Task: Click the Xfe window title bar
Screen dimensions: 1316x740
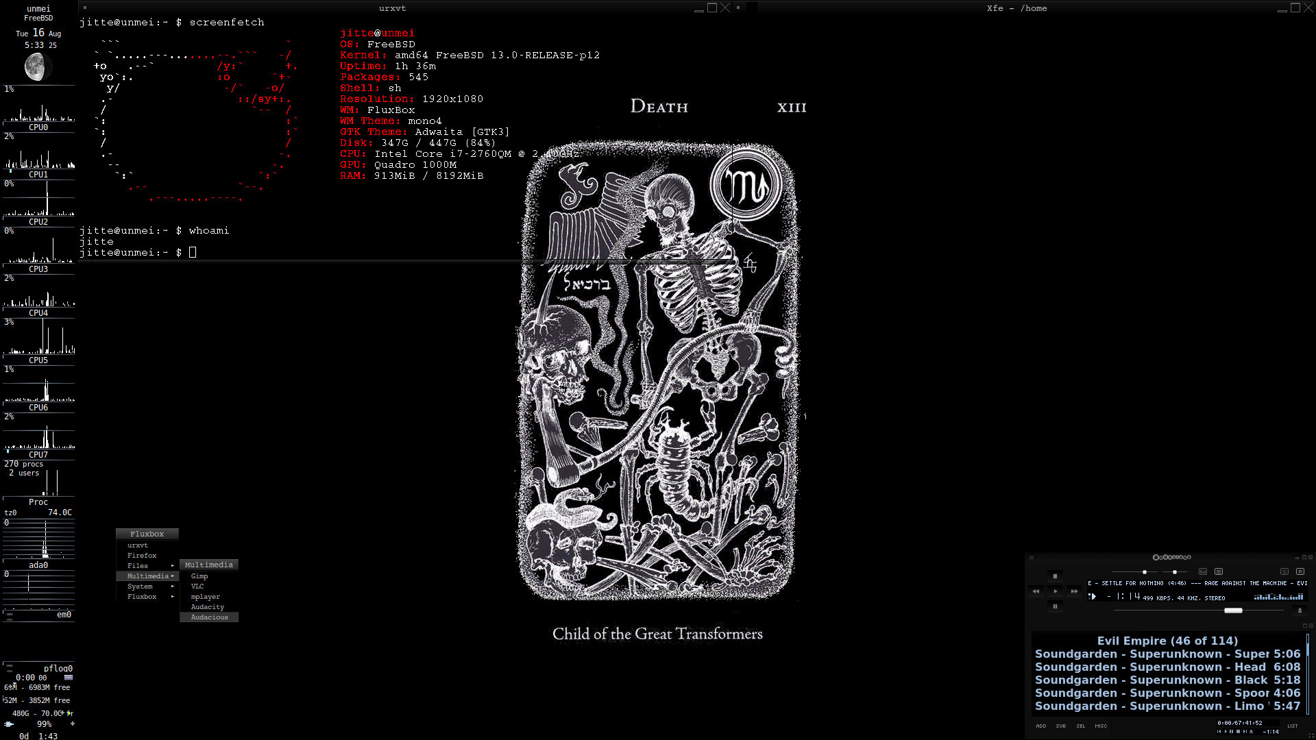Action: tap(1016, 8)
